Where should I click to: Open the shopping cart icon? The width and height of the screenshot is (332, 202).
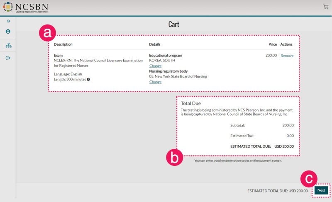click(x=326, y=7)
